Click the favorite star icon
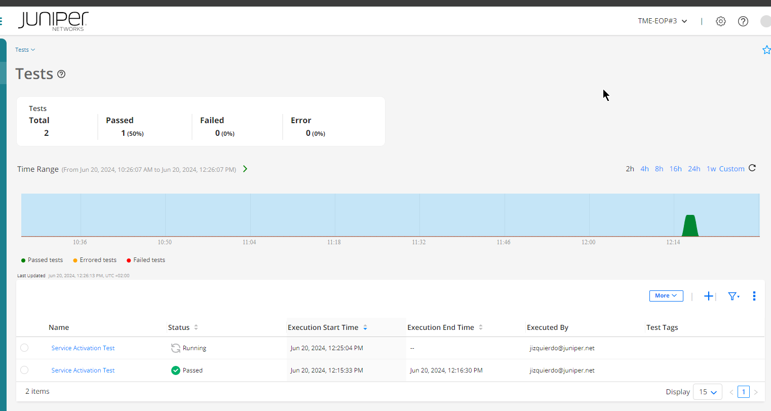Image resolution: width=771 pixels, height=411 pixels. (766, 50)
